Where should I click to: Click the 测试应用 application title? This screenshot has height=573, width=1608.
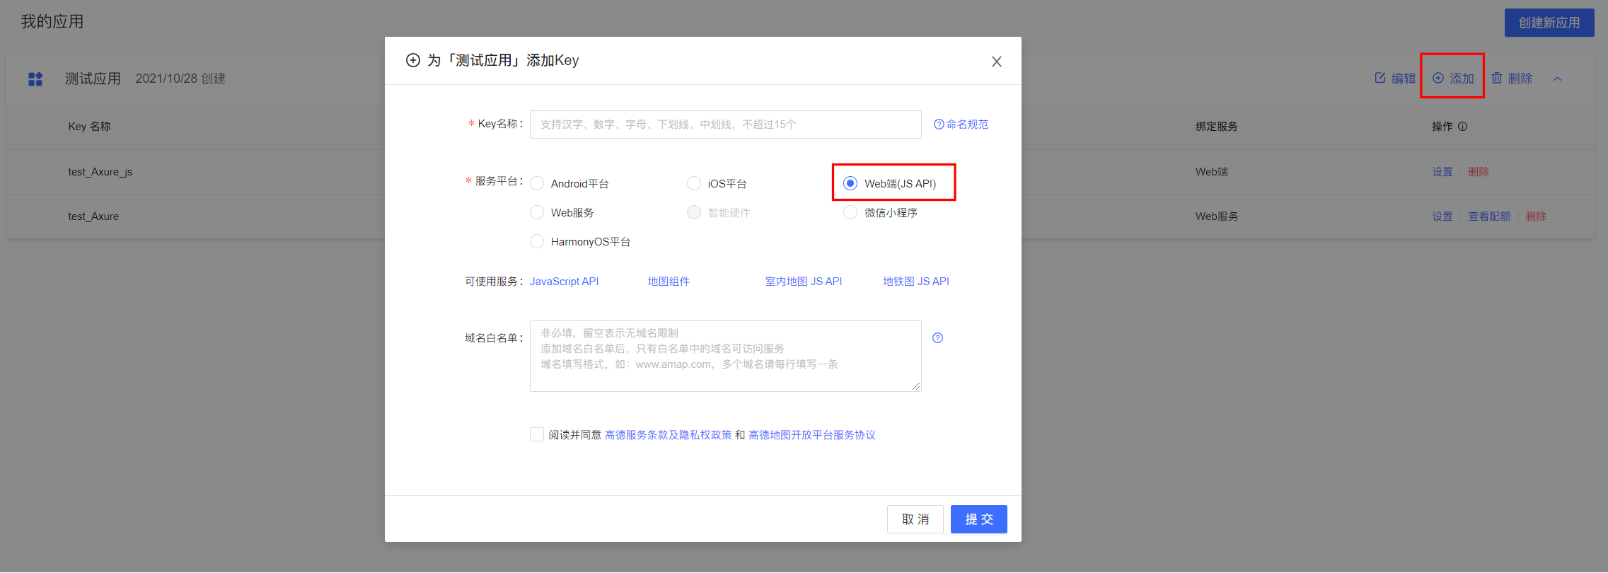point(93,79)
